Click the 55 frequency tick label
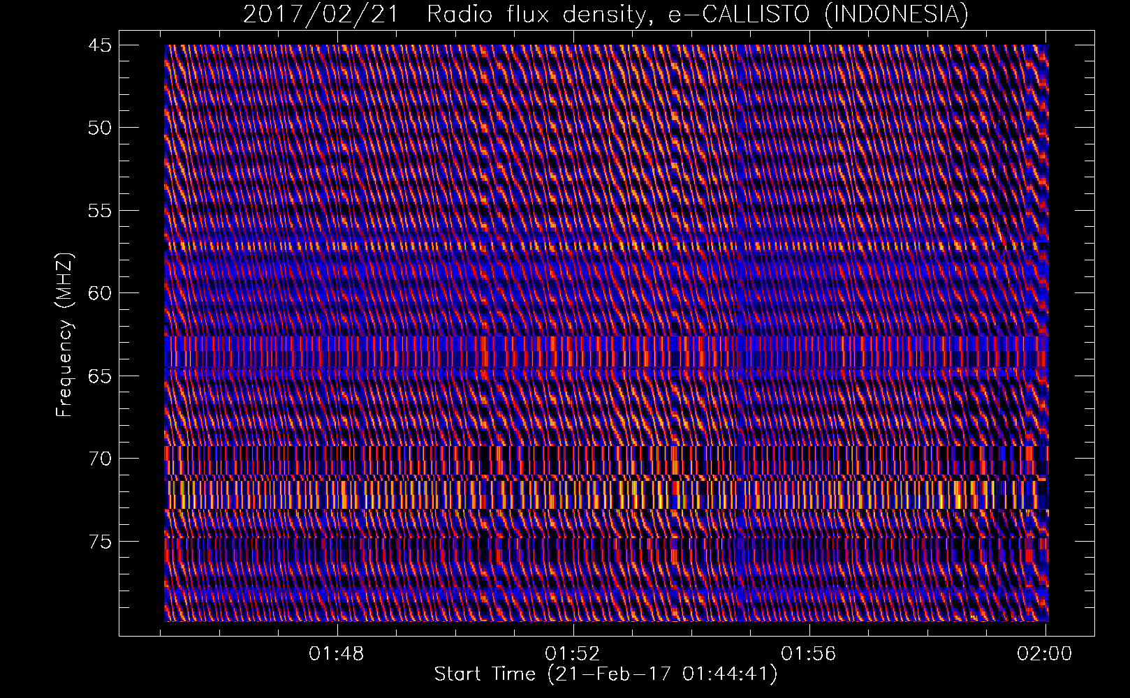This screenshot has width=1130, height=698. point(100,210)
